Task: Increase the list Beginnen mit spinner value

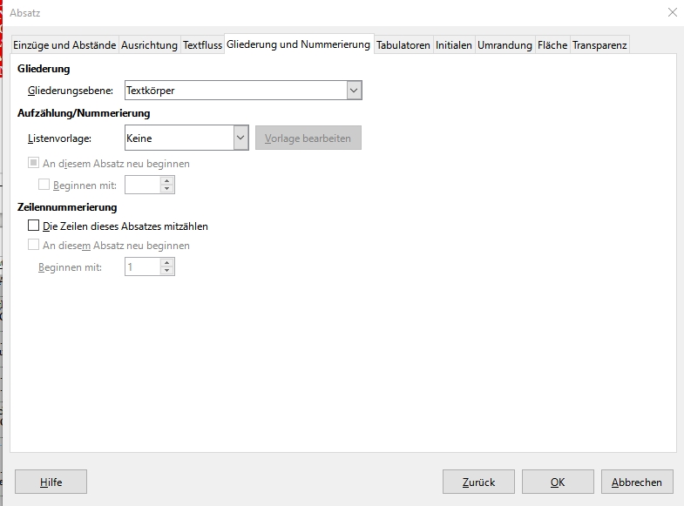Action: (167, 180)
